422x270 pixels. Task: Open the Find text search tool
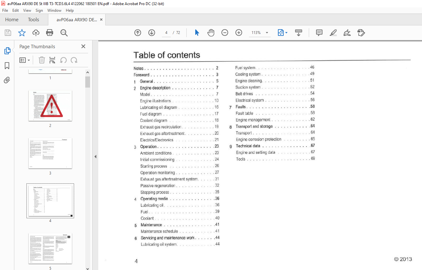tap(64, 33)
